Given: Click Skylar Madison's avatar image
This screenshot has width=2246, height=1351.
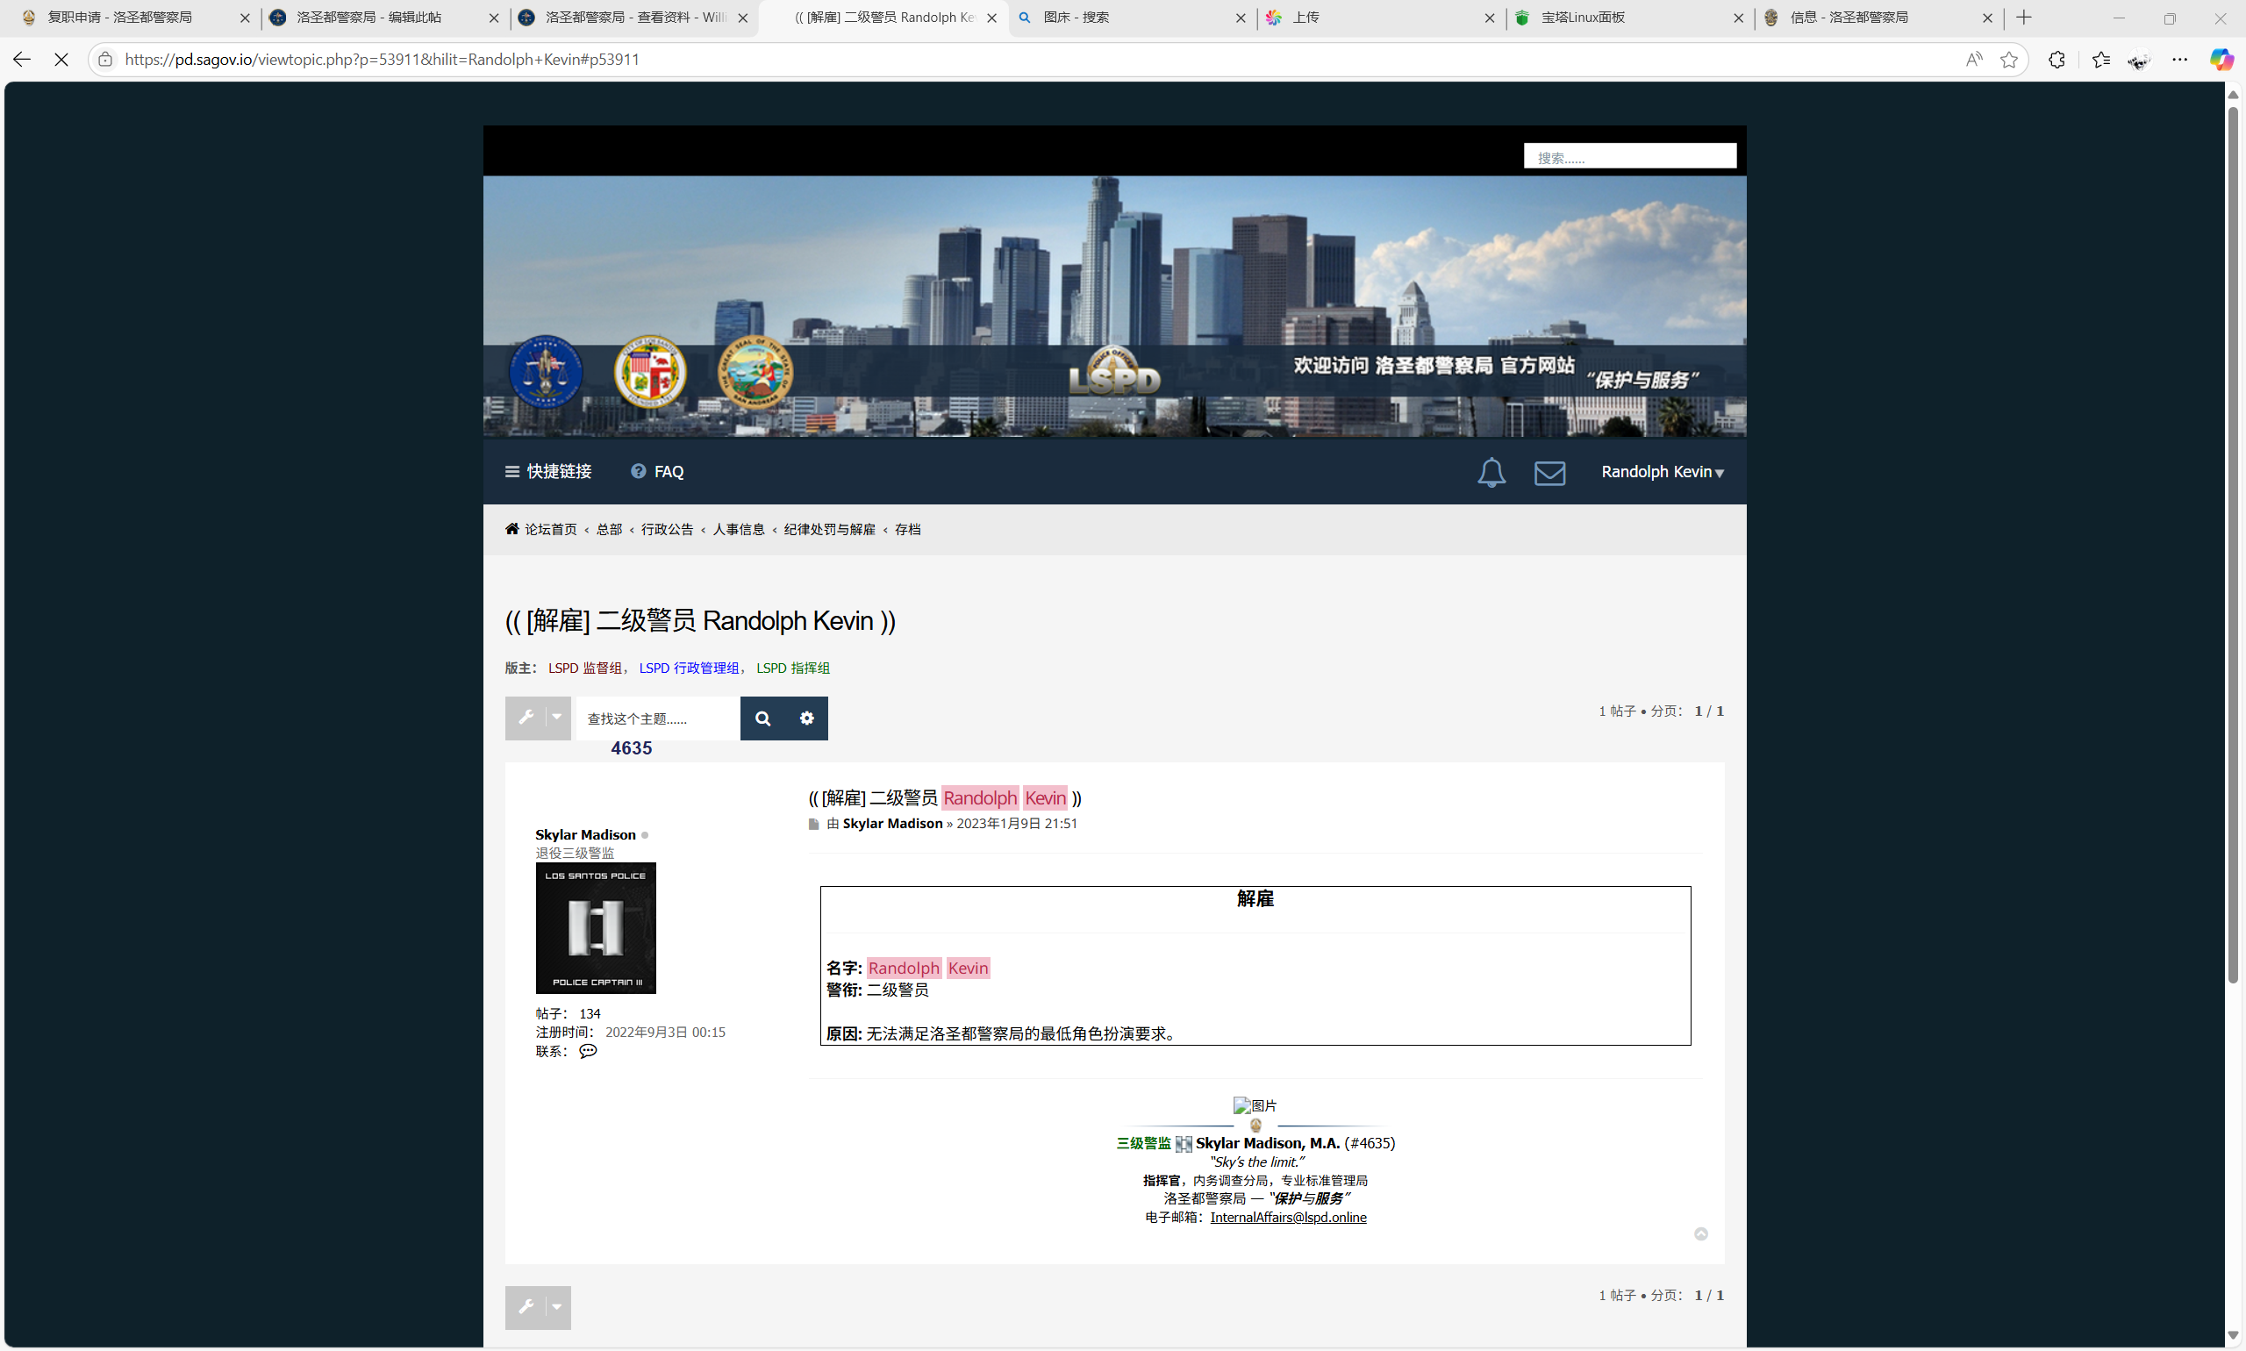Looking at the screenshot, I should (596, 927).
